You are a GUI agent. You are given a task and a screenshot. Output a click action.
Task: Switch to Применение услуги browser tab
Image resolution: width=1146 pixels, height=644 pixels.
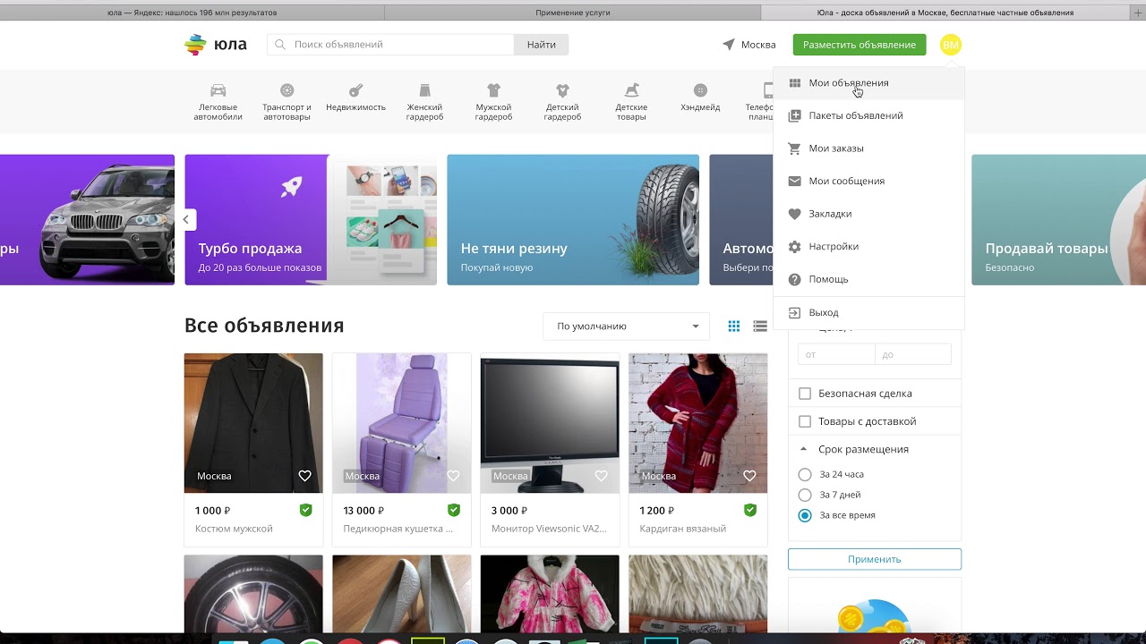(x=573, y=13)
